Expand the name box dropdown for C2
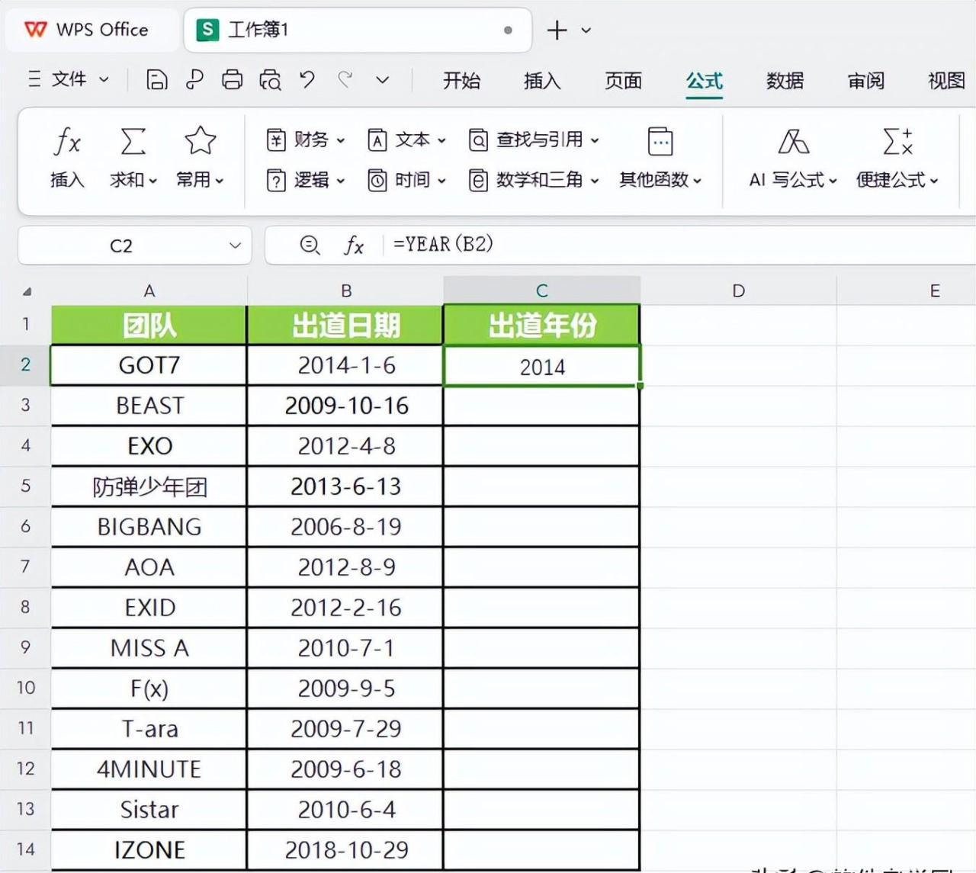The image size is (976, 873). coord(235,246)
